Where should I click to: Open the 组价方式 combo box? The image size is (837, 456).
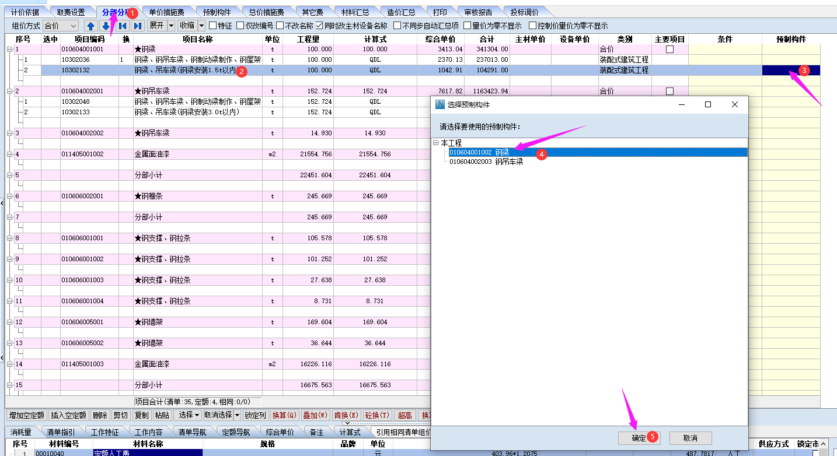pos(61,26)
